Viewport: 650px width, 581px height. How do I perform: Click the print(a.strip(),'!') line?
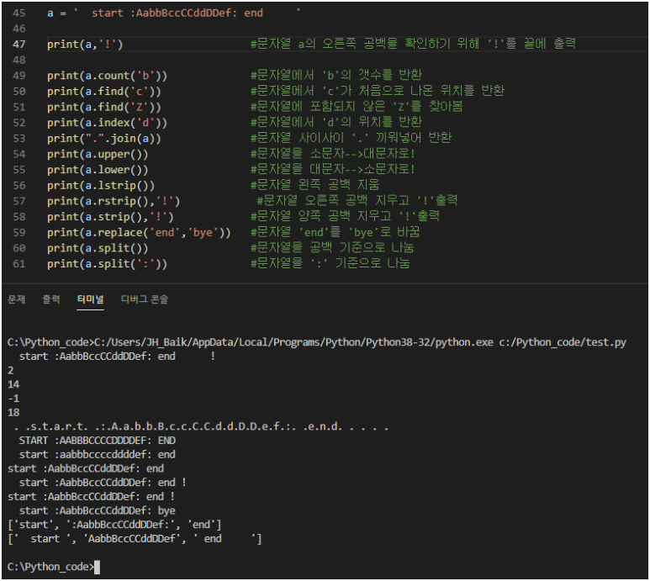[x=110, y=217]
